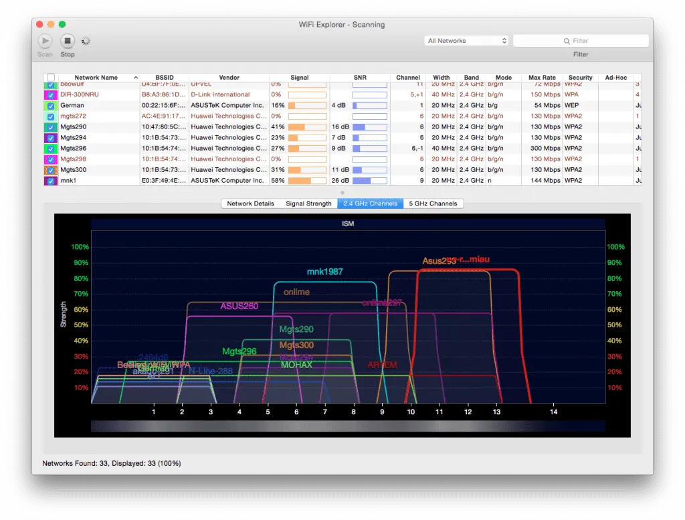Close the WiFi Explorer window
Screen dimensions: 685x520
click(39, 25)
